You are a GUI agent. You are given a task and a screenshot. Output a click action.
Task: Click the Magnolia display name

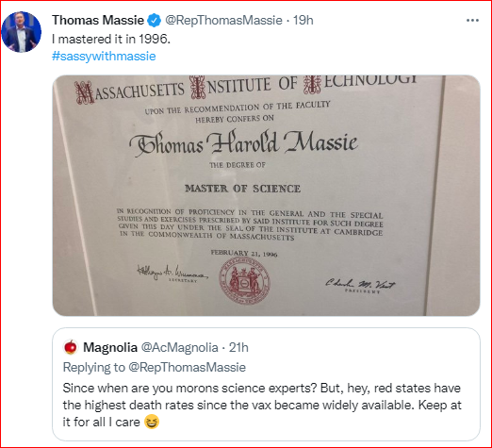[110, 348]
